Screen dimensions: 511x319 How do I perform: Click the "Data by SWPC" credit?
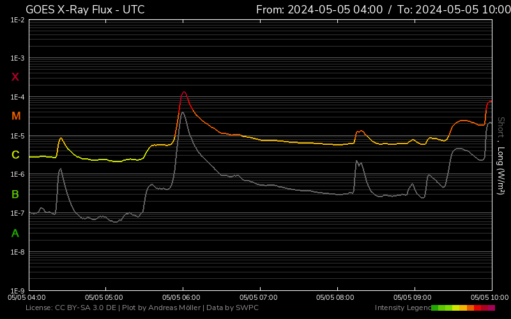(x=233, y=308)
